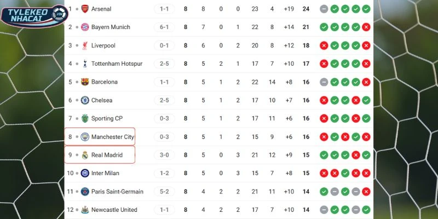Click the Arsenal club crest icon

click(84, 9)
